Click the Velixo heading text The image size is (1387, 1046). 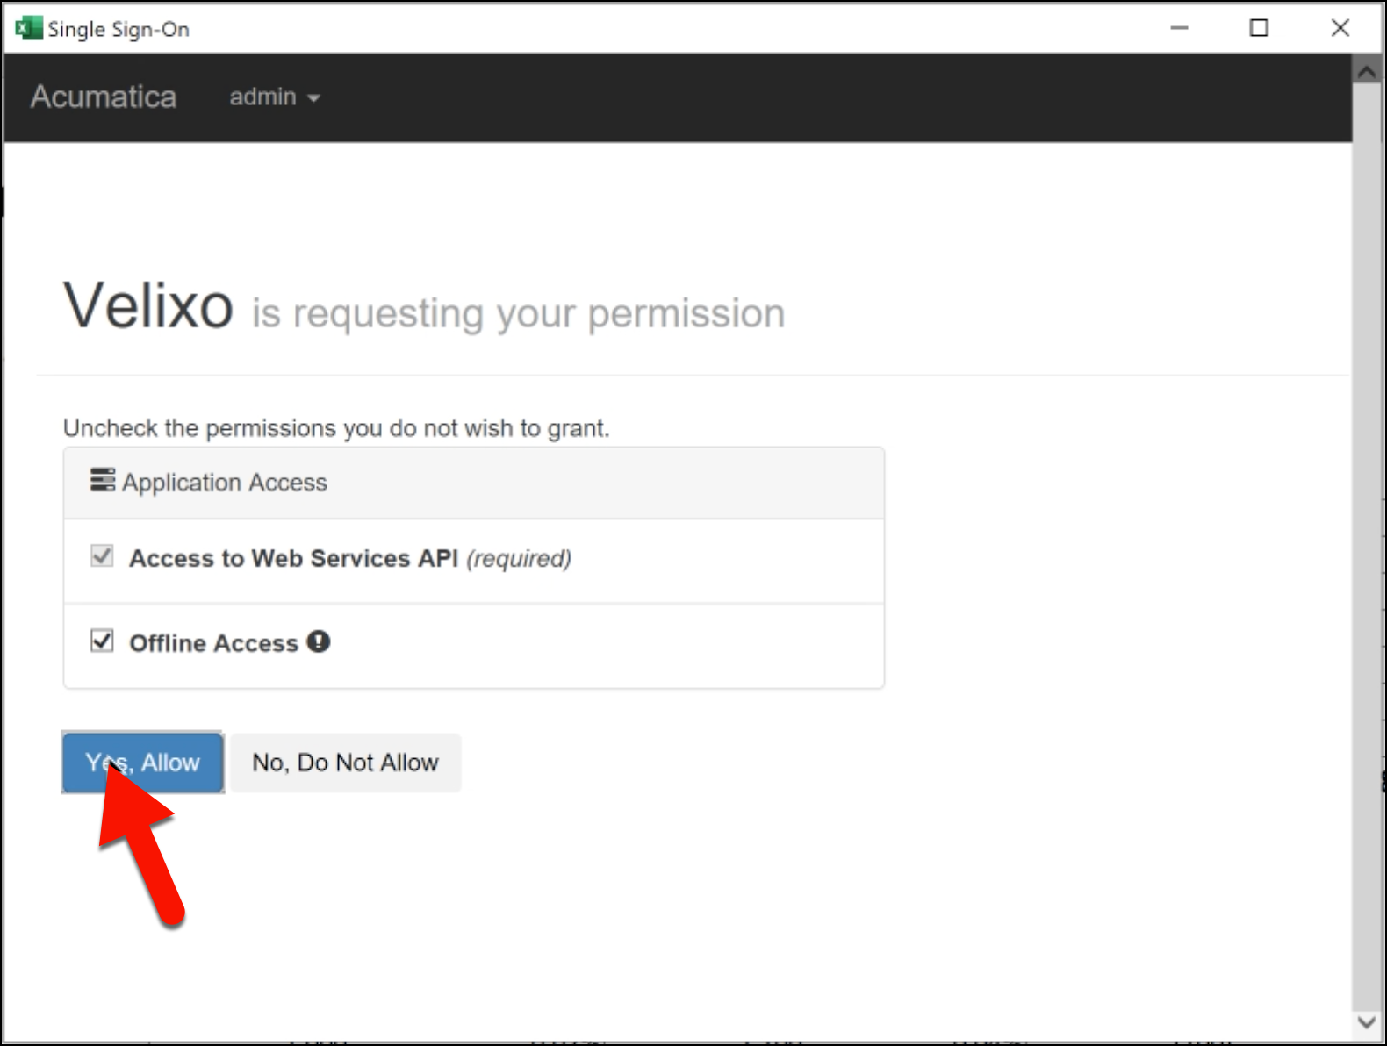pos(148,306)
